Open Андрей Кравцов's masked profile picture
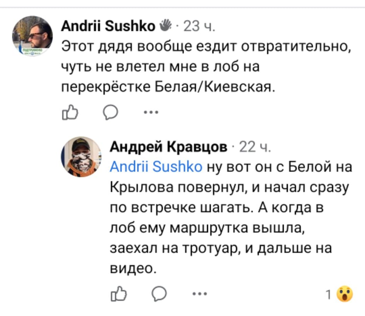The height and width of the screenshot is (316, 365). pyautogui.click(x=81, y=156)
